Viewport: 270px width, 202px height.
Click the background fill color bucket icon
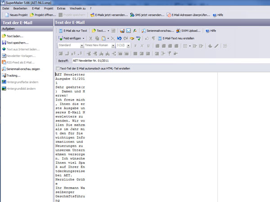tap(210, 46)
